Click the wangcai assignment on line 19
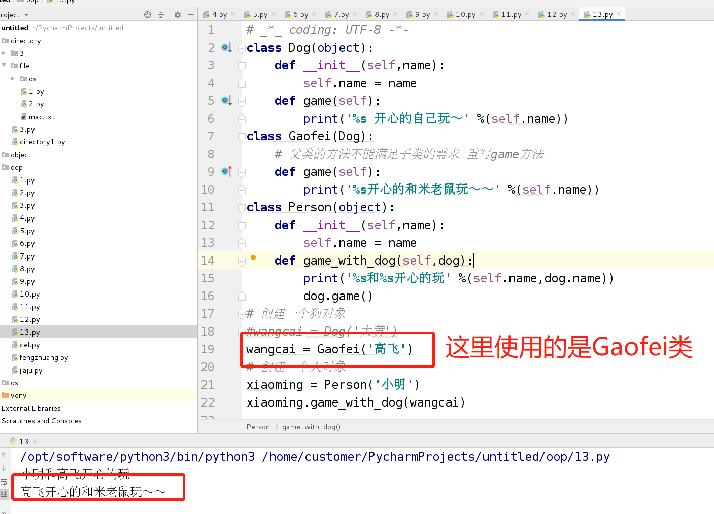 [x=329, y=349]
